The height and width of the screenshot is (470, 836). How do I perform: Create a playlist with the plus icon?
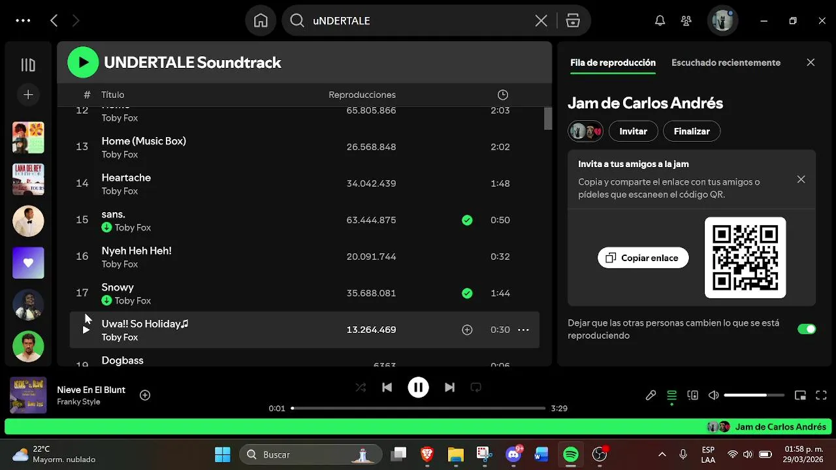(x=28, y=95)
